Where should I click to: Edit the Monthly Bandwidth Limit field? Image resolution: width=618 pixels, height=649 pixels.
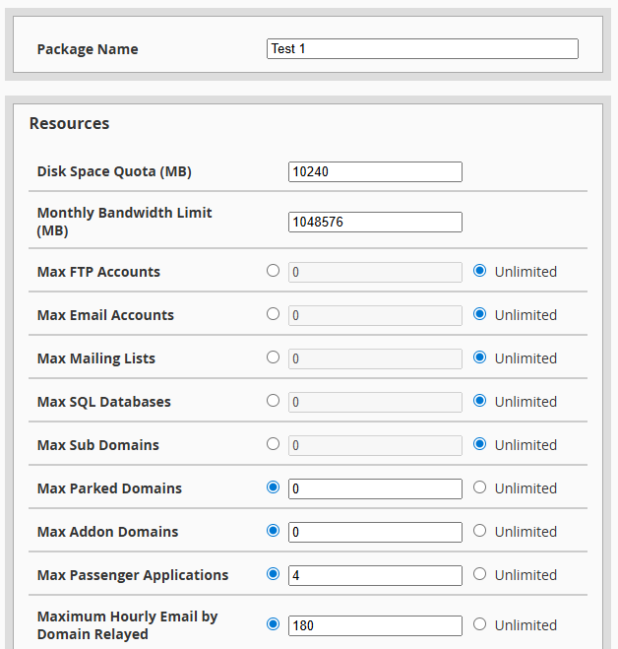(375, 223)
